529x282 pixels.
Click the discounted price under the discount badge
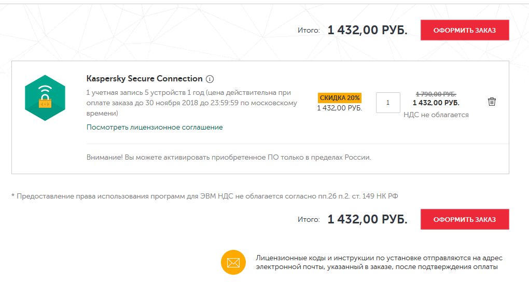tap(340, 108)
